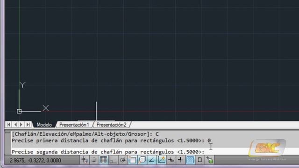Toggle Snap Mode status bar icon
The width and height of the screenshot is (299, 168).
94,160
